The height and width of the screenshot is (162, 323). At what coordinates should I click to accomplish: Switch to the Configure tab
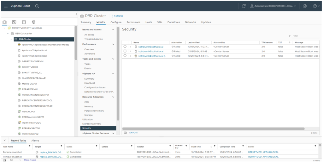click(x=116, y=22)
